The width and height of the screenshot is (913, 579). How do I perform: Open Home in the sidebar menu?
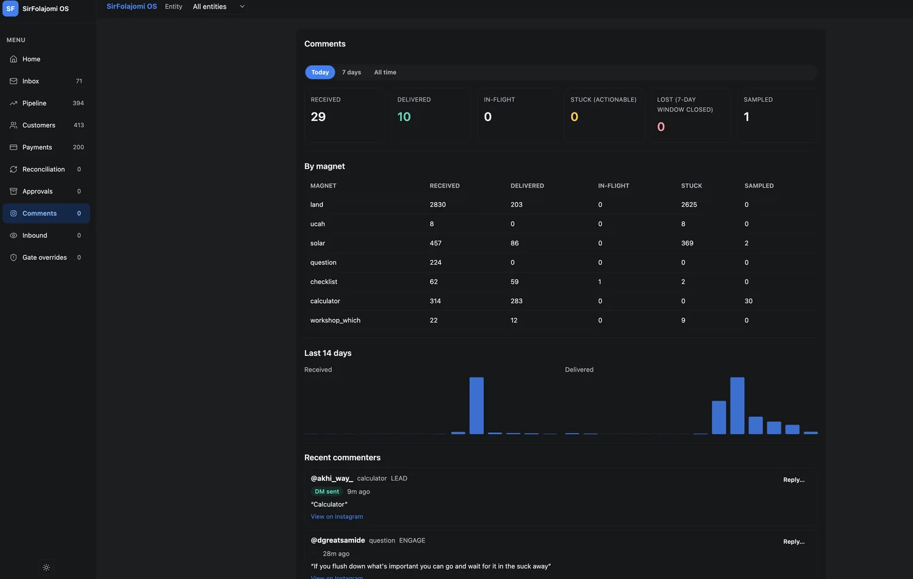(46, 59)
